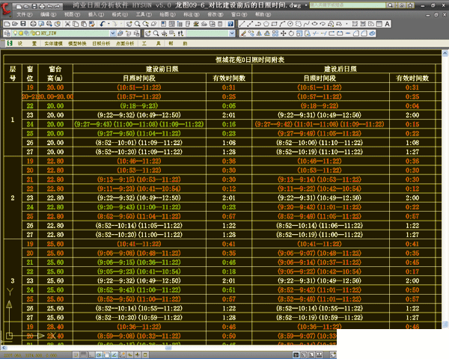Click the 建设前日照 column header
449x359 pixels.
(x=162, y=69)
